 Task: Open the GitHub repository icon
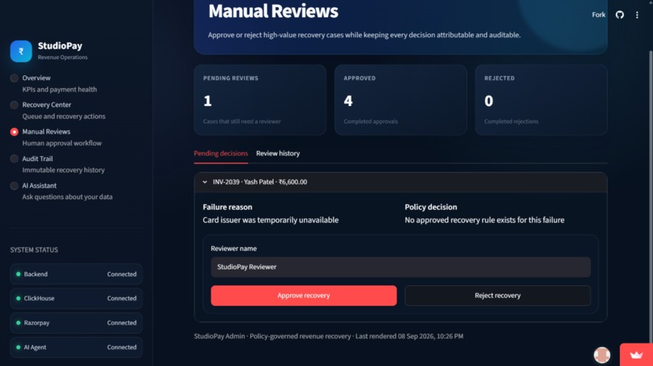point(620,15)
